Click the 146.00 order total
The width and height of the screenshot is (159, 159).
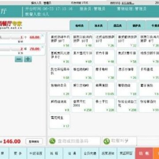pos(12,141)
